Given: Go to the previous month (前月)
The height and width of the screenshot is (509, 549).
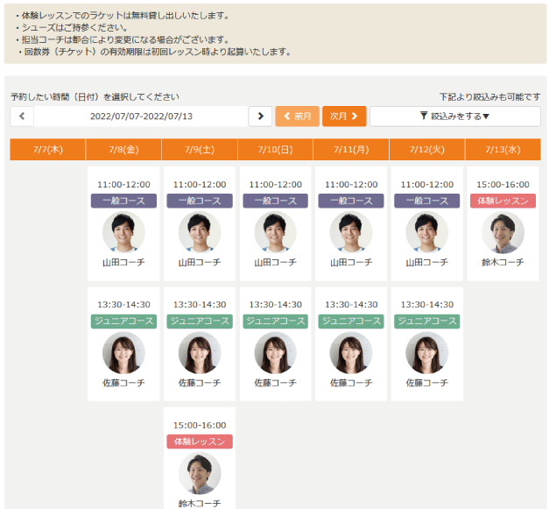Looking at the screenshot, I should pos(297,117).
